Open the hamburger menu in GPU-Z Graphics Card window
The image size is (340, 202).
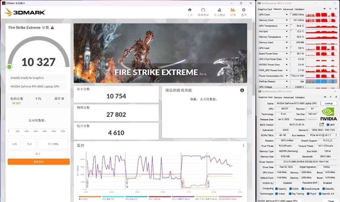(x=336, y=97)
